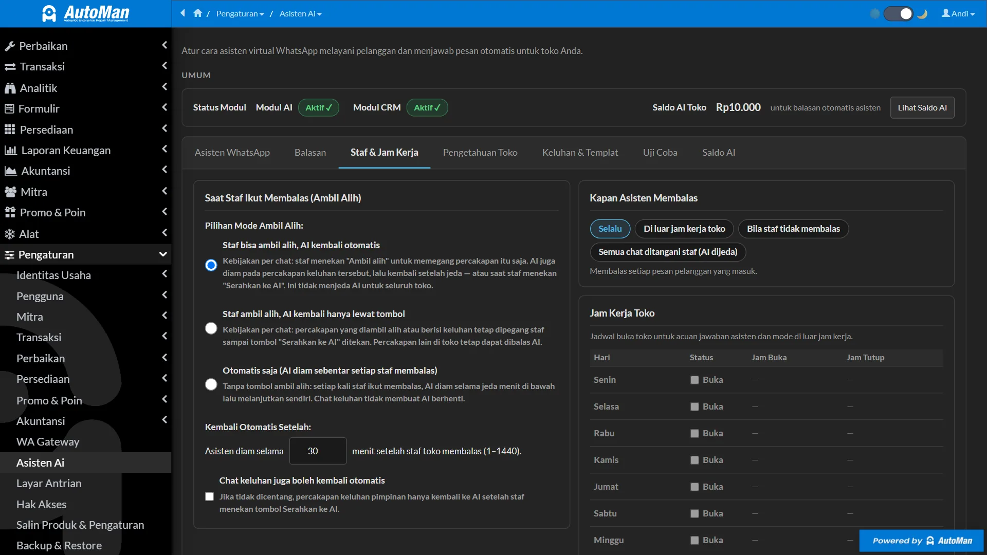Switch to Asisten WhatsApp tab

pos(232,153)
